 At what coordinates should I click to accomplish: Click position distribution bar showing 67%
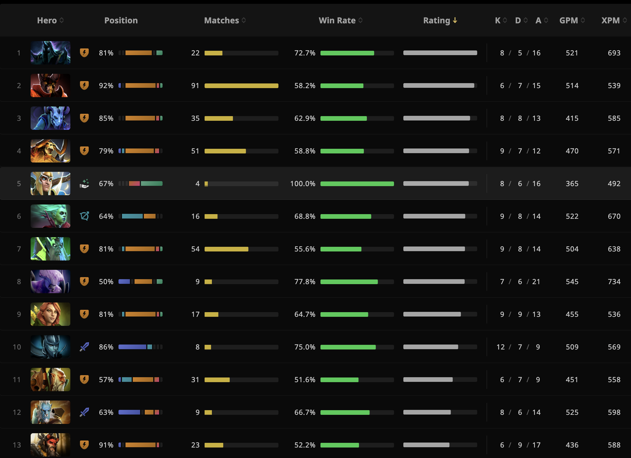(140, 183)
